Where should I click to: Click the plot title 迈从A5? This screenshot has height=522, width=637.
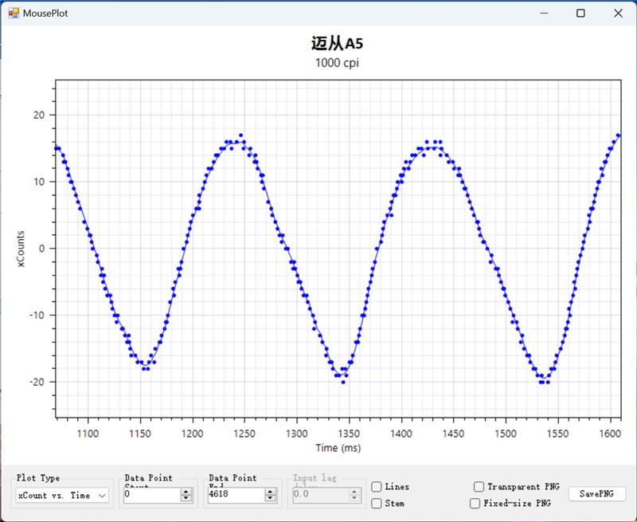coord(337,44)
